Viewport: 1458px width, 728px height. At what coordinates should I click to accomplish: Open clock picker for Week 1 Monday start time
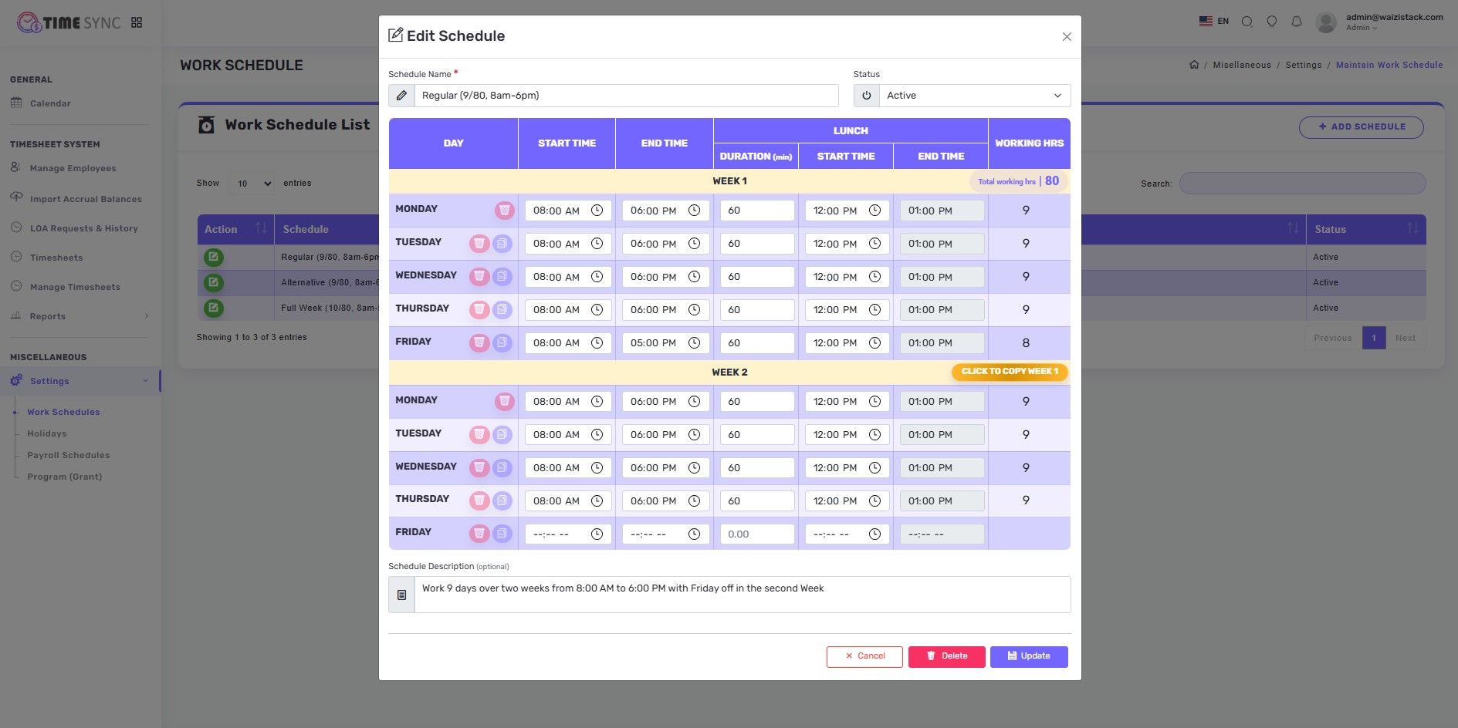(597, 211)
